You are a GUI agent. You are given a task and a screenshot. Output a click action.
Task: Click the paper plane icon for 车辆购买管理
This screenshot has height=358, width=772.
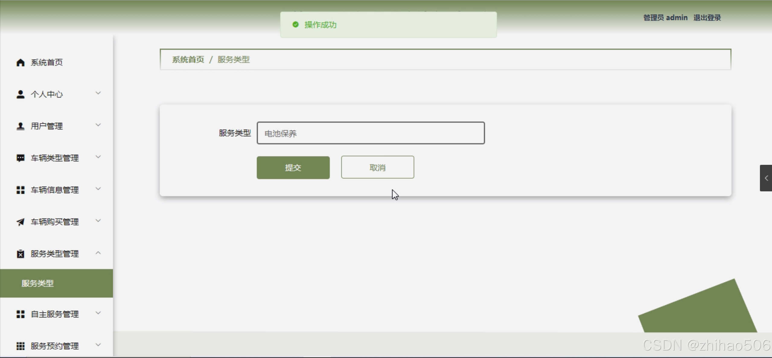click(x=20, y=222)
